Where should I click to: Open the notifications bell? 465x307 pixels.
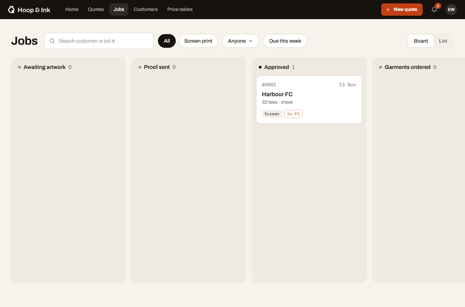434,10
